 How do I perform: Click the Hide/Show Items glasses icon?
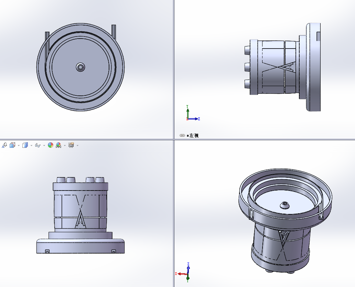38,145
